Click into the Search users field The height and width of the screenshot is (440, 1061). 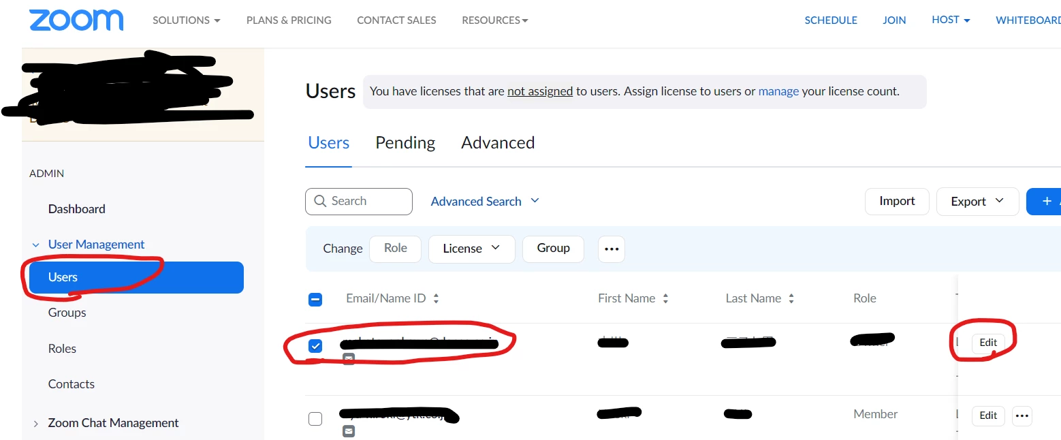pyautogui.click(x=359, y=202)
